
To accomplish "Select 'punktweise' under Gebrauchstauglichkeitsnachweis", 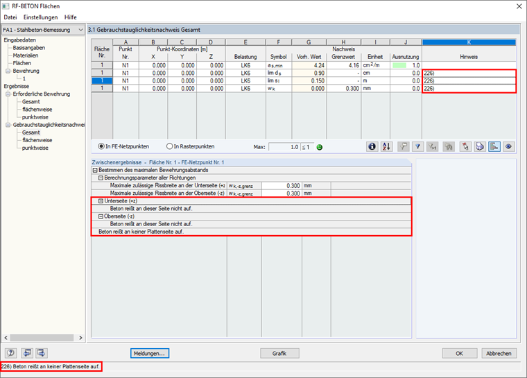I will [35, 148].
